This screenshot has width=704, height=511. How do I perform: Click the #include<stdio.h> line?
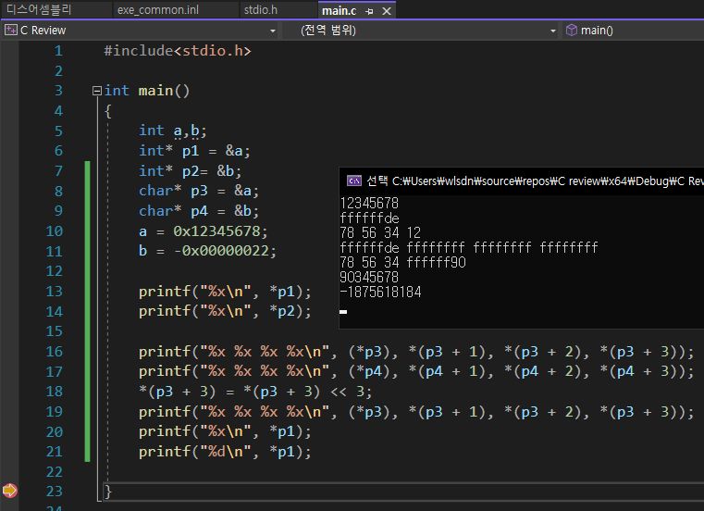(178, 51)
